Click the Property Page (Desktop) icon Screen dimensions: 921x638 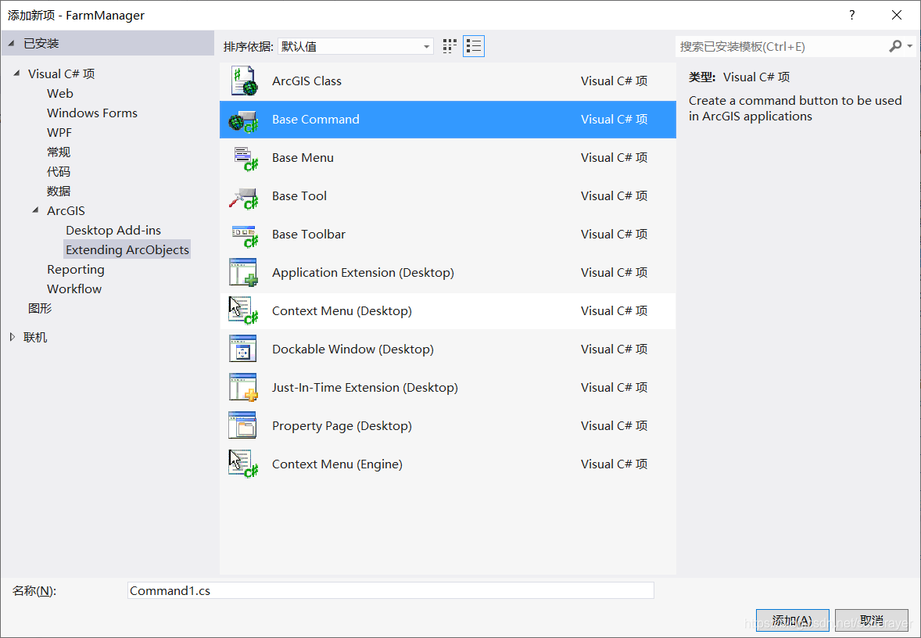coord(243,426)
